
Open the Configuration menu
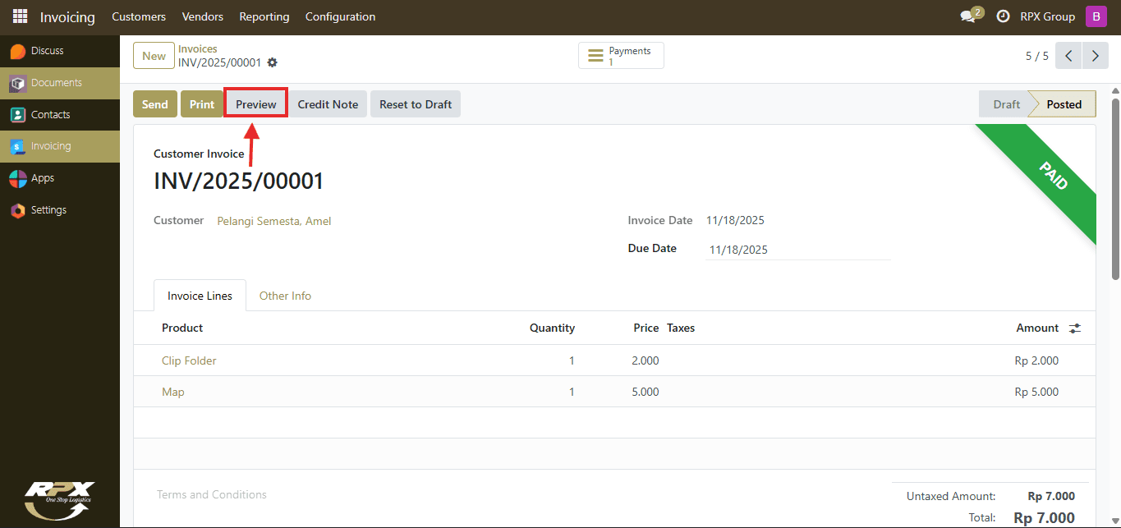(x=340, y=16)
